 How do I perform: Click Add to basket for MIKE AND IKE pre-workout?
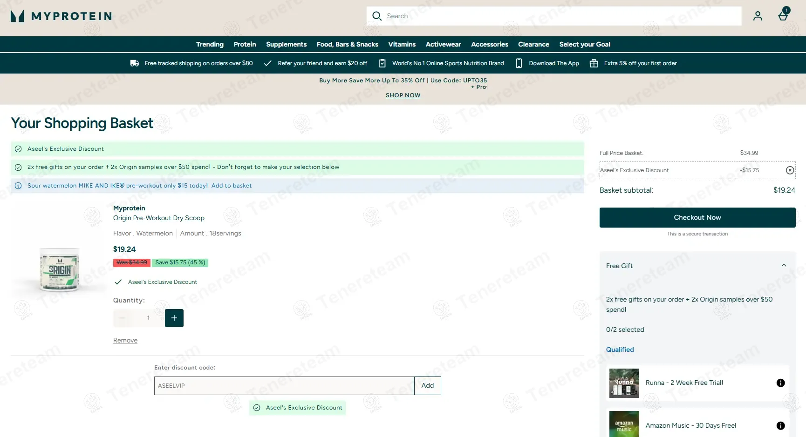[231, 186]
